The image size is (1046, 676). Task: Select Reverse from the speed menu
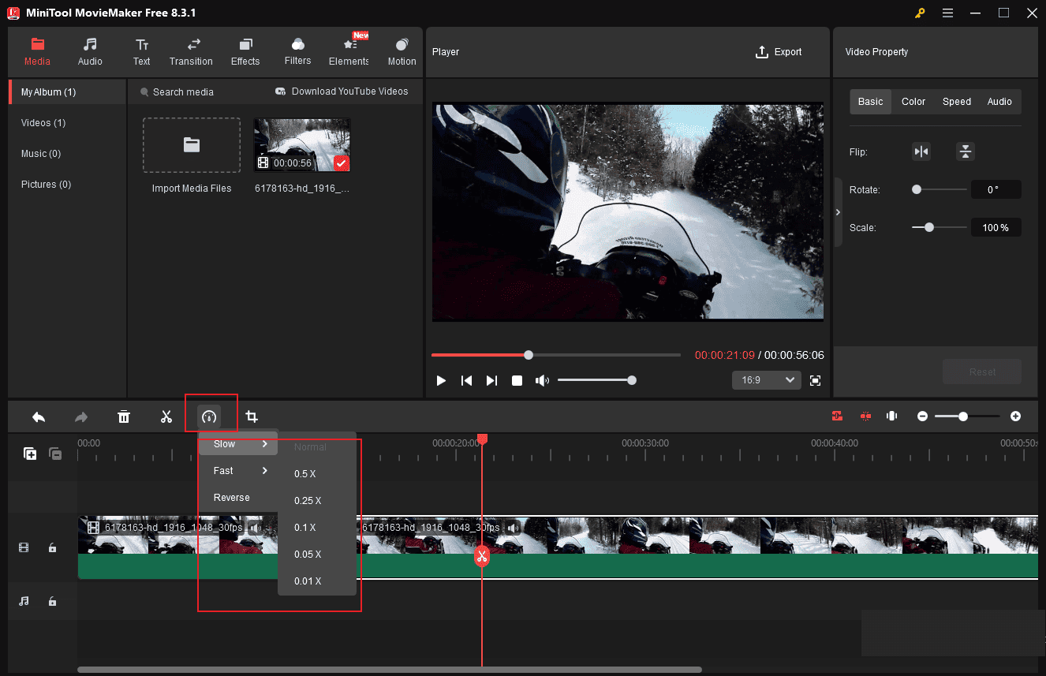point(231,497)
